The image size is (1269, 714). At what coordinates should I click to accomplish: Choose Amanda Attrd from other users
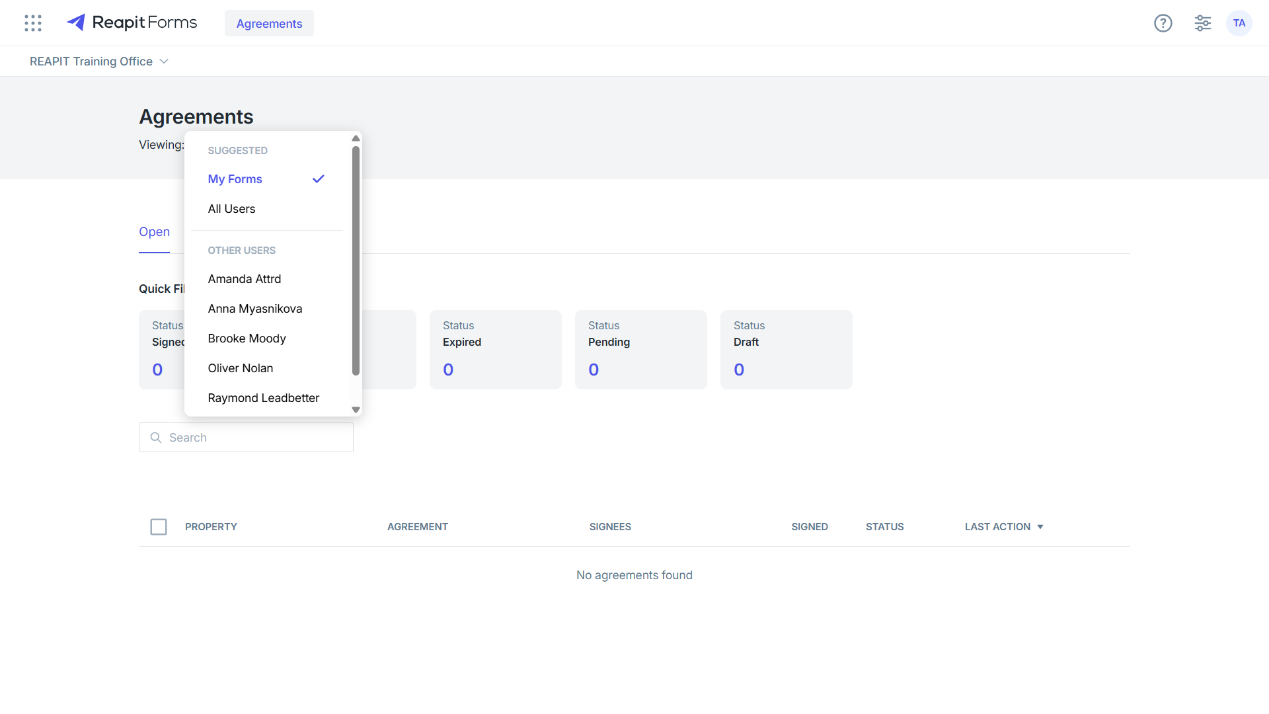(267, 279)
